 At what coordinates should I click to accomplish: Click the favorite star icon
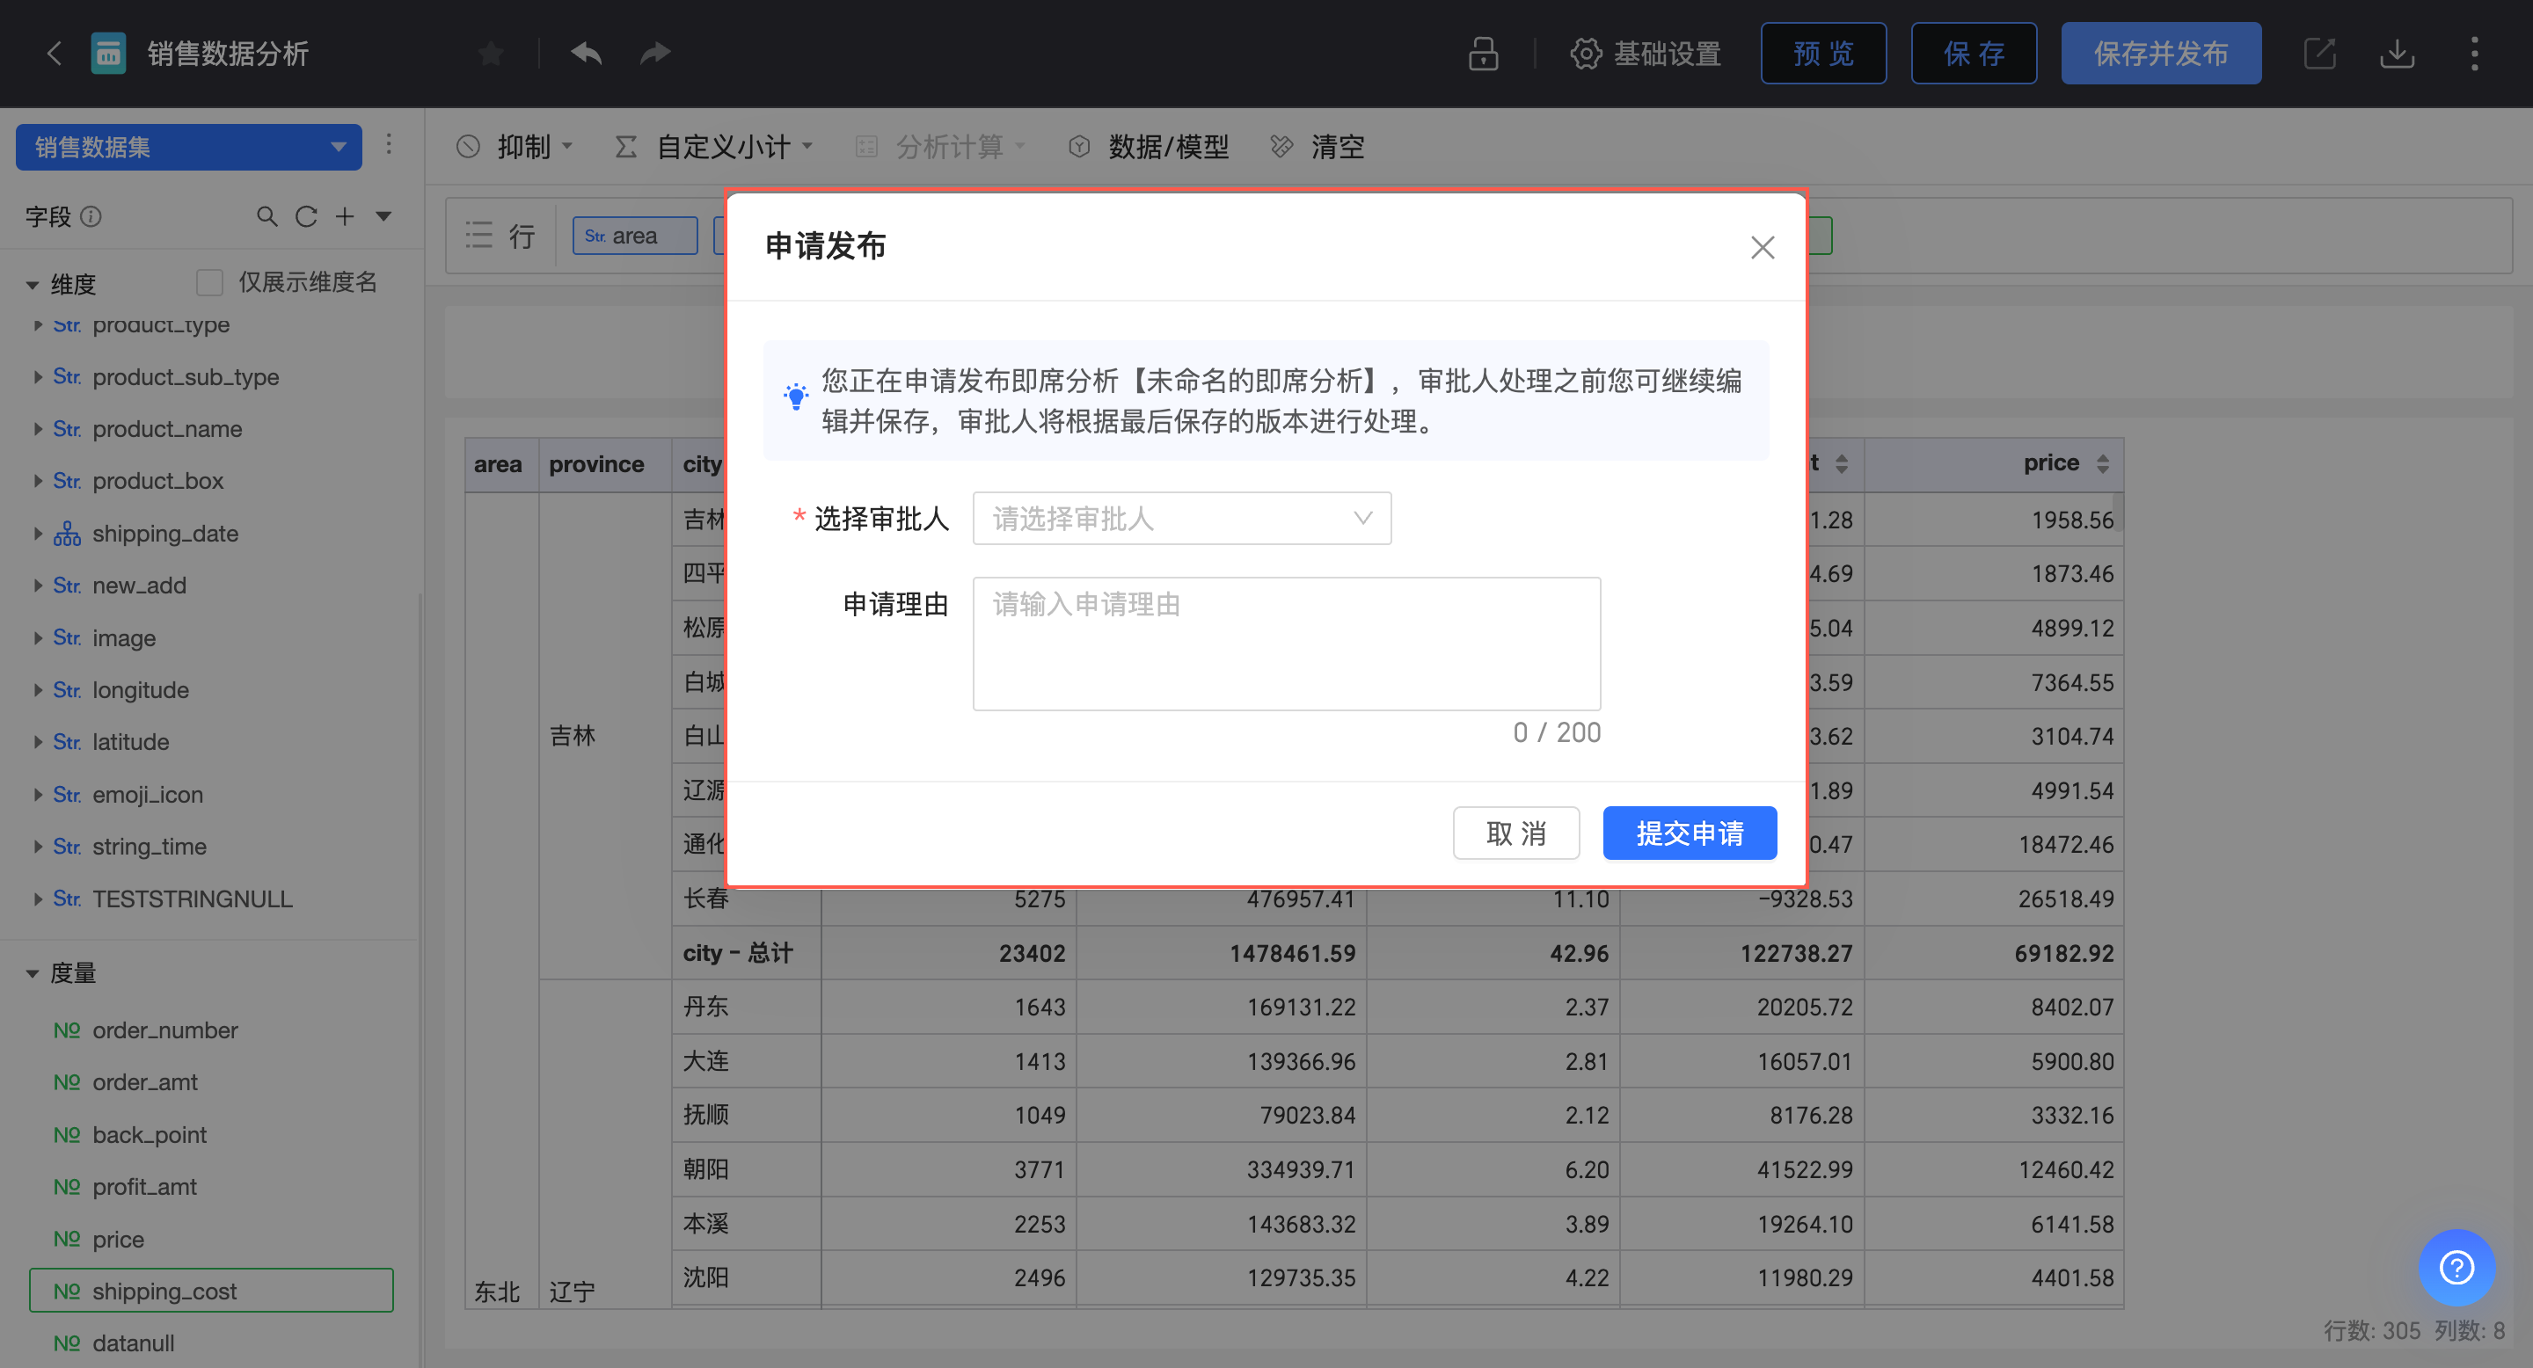(491, 53)
